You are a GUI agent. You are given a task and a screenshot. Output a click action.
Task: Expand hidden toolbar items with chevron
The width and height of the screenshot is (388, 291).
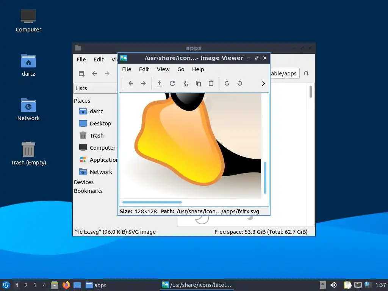tap(263, 83)
